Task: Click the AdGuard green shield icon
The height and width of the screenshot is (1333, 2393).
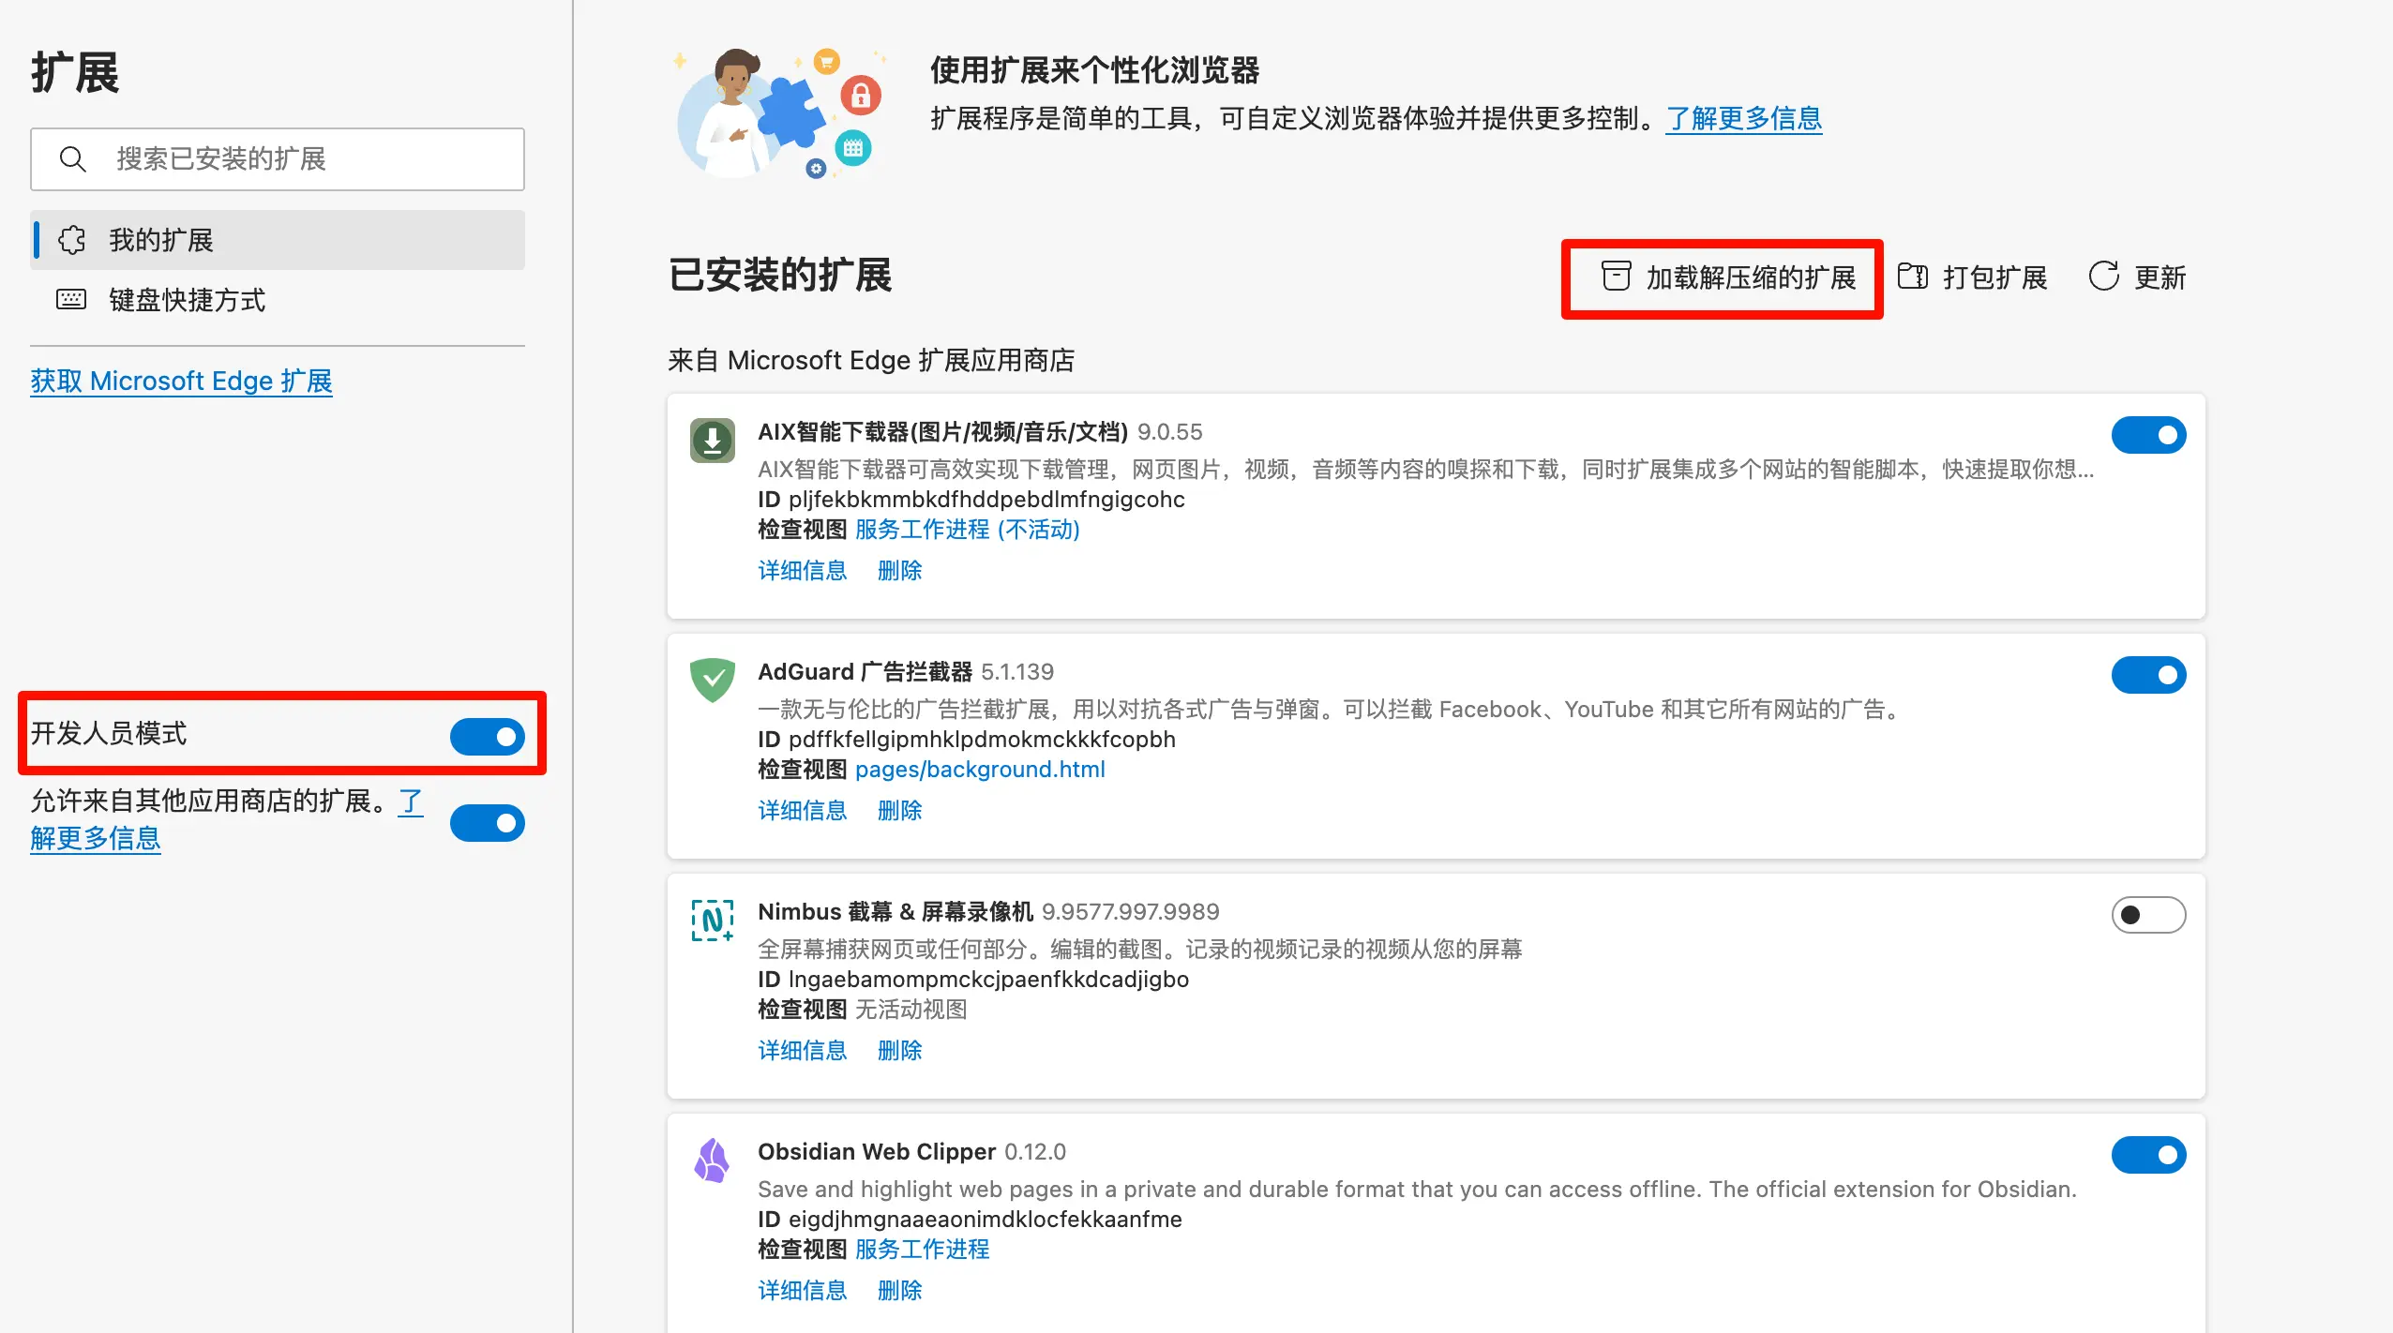Action: 712,680
